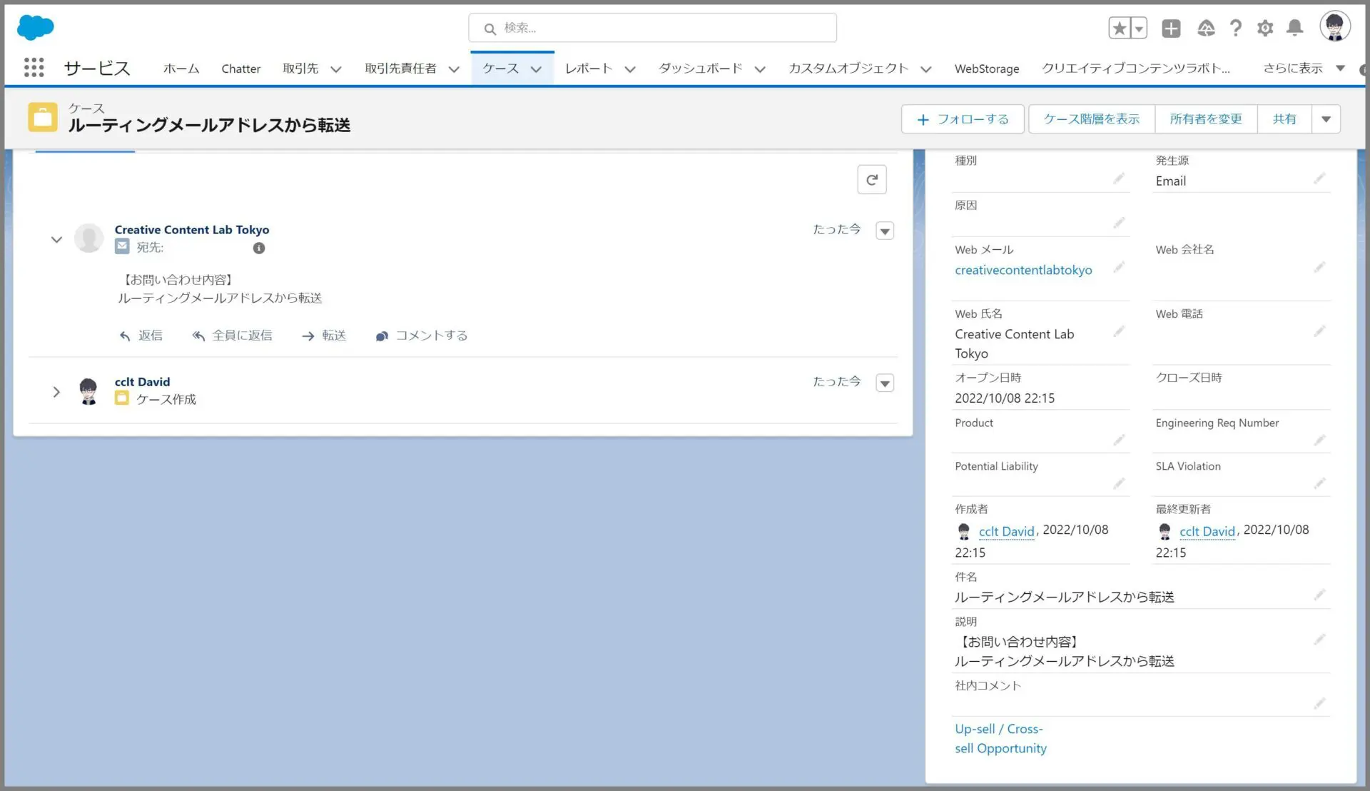1370x791 pixels.
Task: Open the setup gear icon
Action: (1264, 28)
